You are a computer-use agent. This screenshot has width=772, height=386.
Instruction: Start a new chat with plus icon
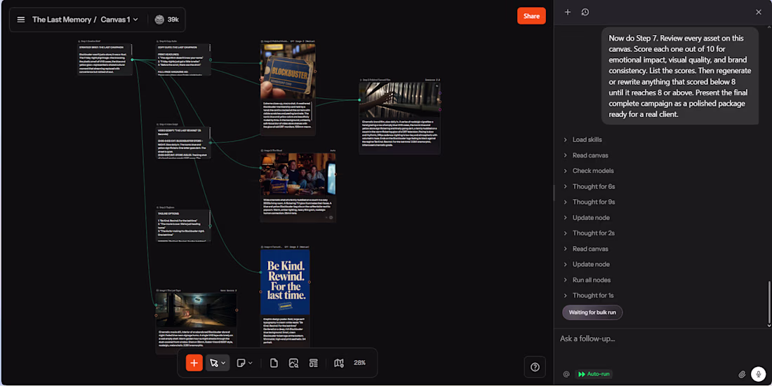(x=567, y=12)
